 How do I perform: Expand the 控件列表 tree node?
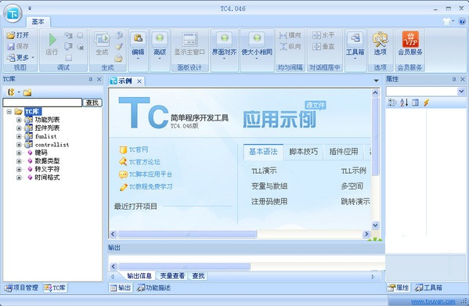(x=19, y=128)
